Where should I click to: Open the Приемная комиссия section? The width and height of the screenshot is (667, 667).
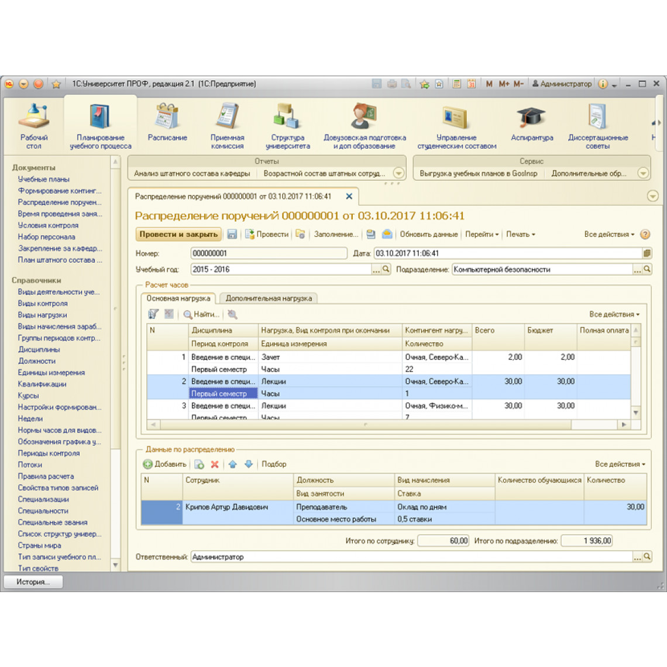(227, 126)
